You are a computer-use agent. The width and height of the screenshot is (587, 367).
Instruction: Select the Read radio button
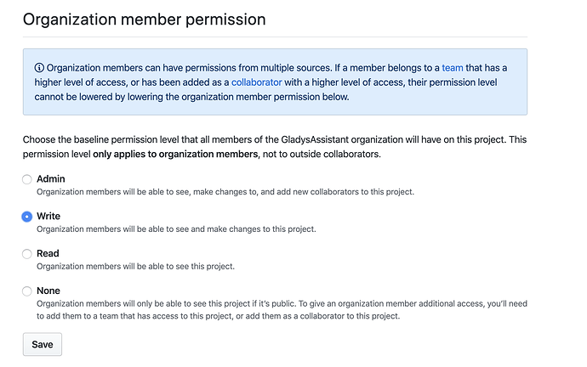(27, 254)
